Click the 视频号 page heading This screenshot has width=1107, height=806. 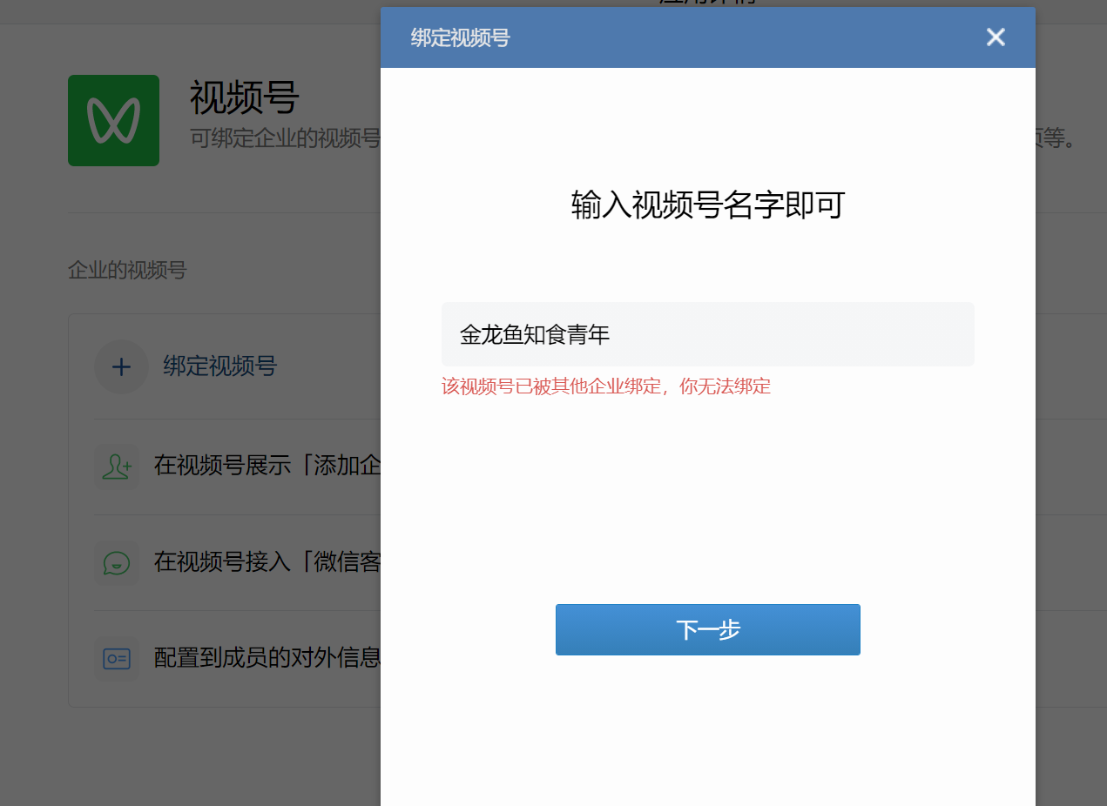[x=245, y=97]
